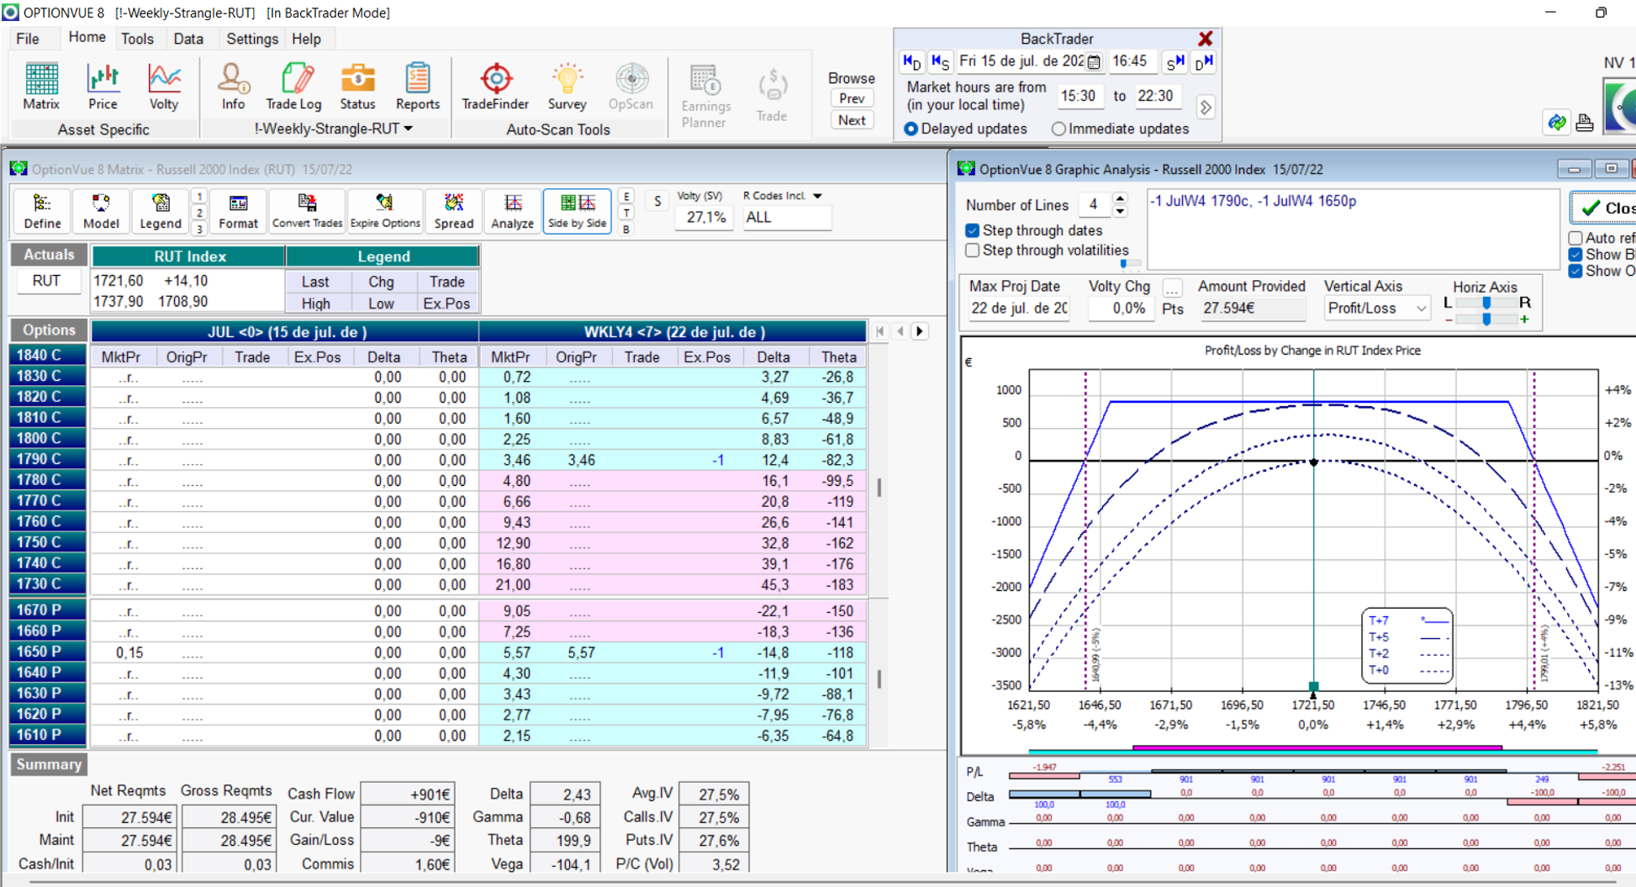Open the Reports icon
1636x887 pixels.
[x=418, y=86]
